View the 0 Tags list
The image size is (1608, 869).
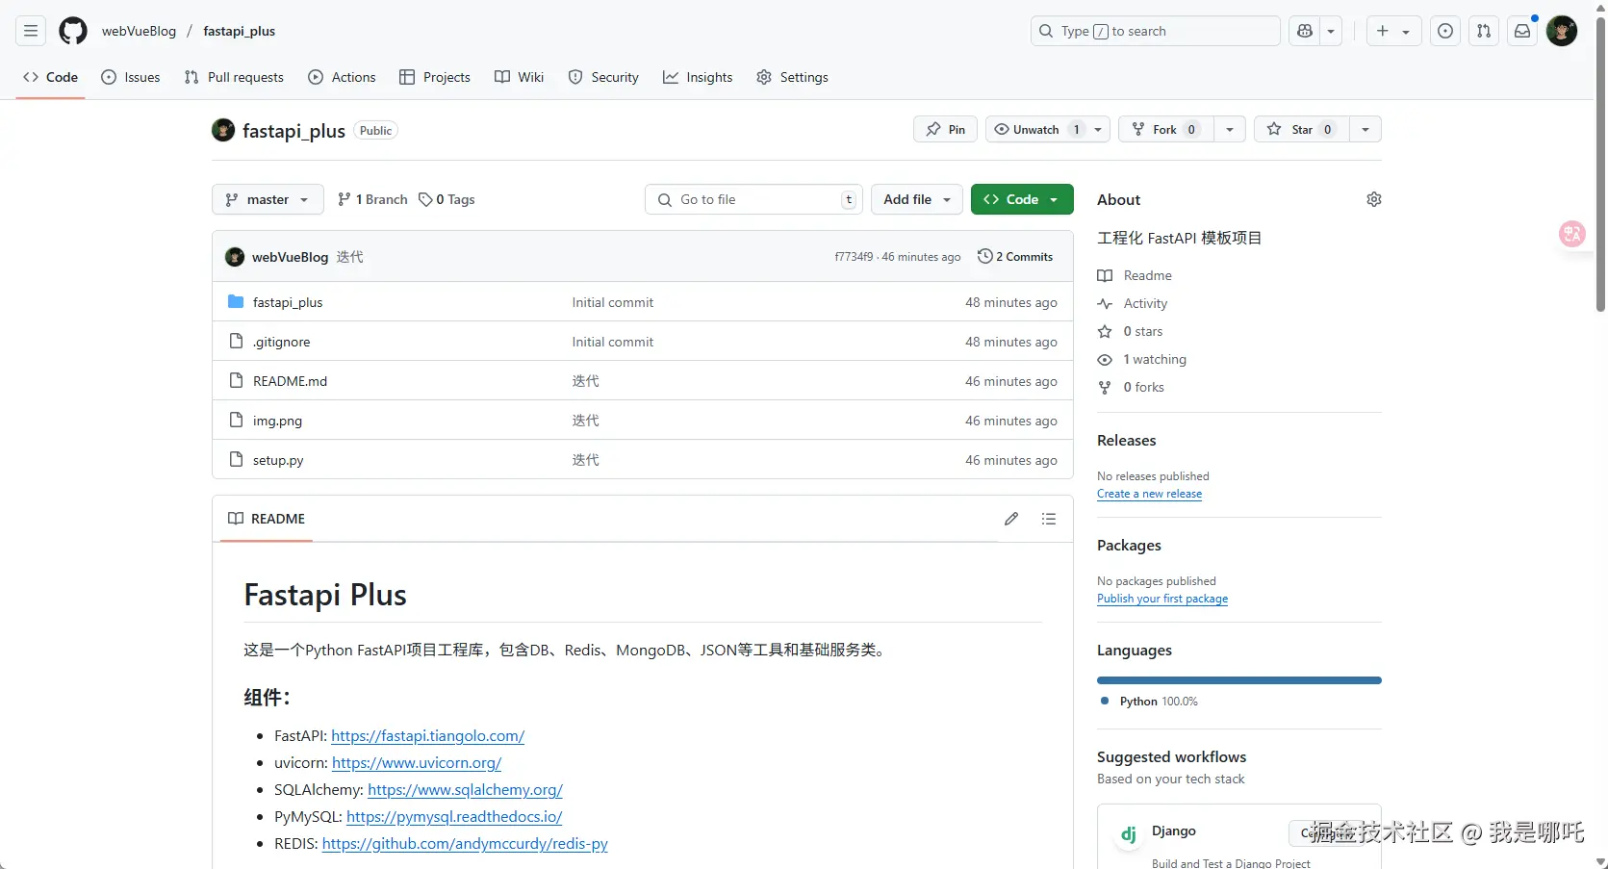point(447,199)
